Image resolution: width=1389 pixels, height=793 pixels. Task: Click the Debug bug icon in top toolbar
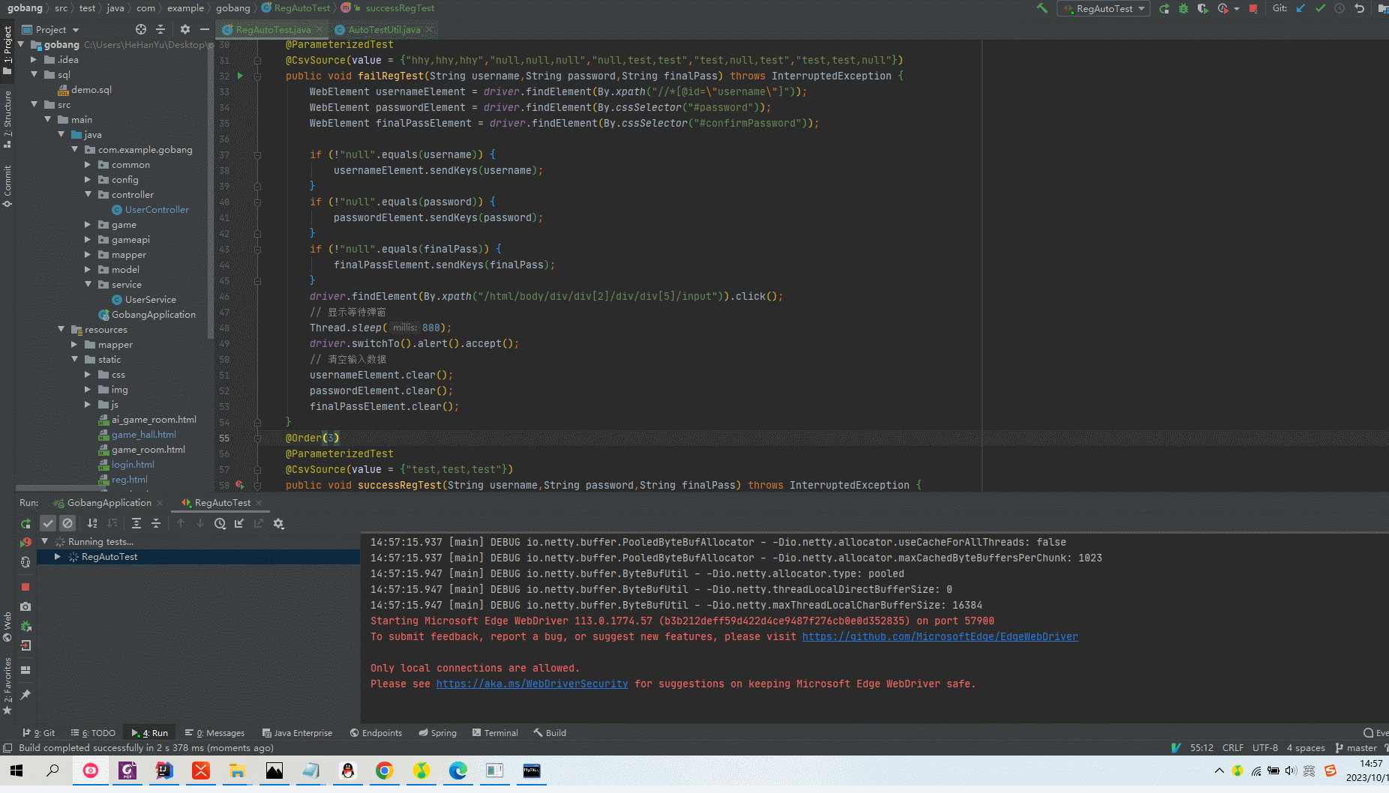pos(1183,8)
